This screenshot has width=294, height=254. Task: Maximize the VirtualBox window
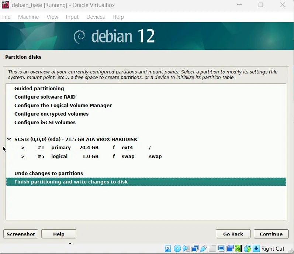point(261,5)
